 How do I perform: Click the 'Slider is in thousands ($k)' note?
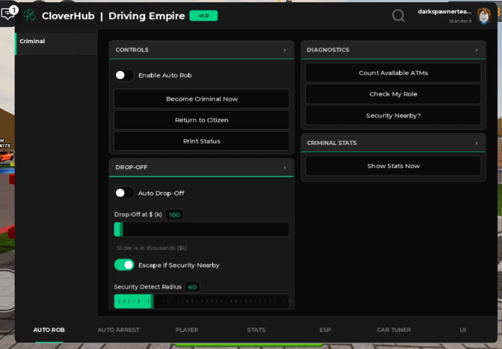(151, 248)
